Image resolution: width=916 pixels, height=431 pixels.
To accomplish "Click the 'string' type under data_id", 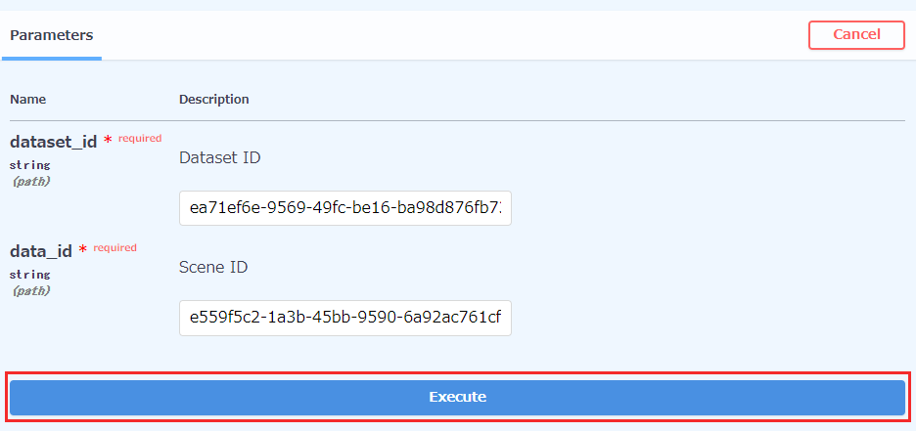I will 29,274.
